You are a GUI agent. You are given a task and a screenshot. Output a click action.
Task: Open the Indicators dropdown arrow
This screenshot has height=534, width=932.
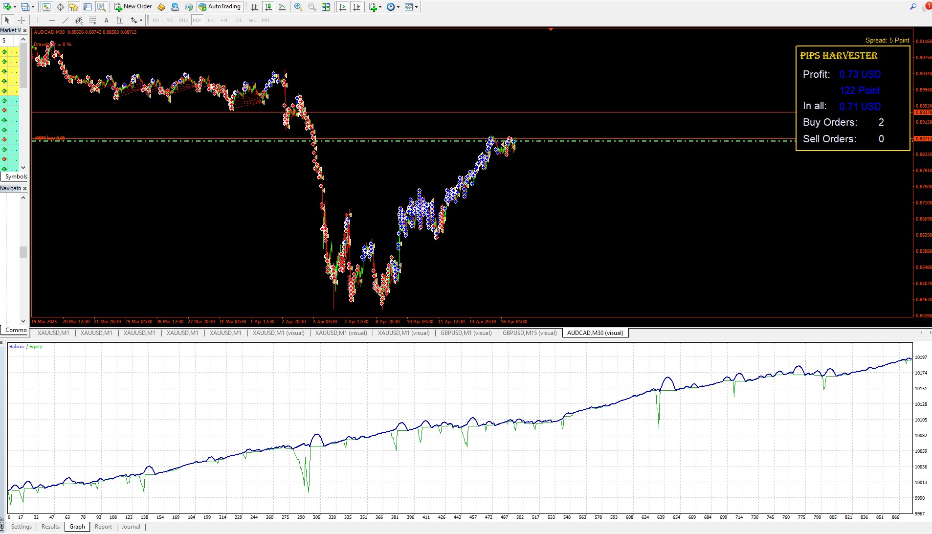380,7
